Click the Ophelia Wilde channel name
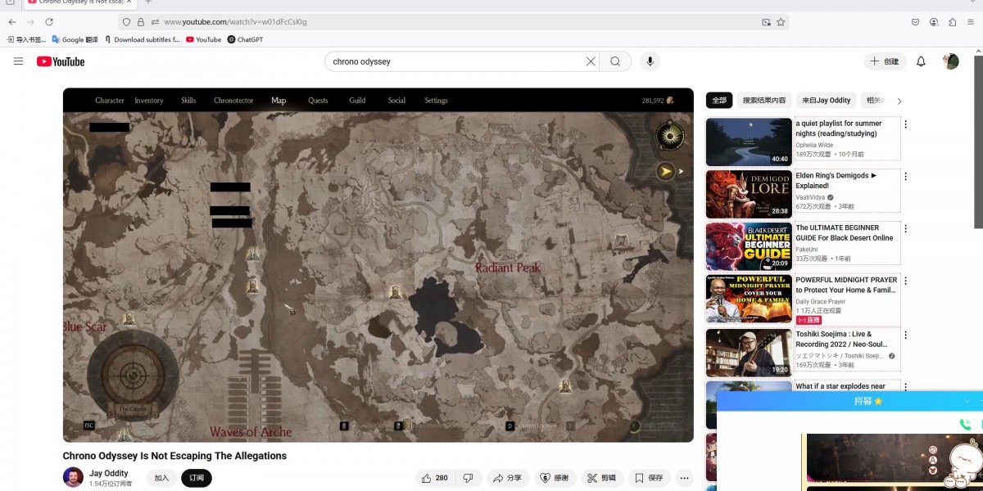 (x=814, y=145)
